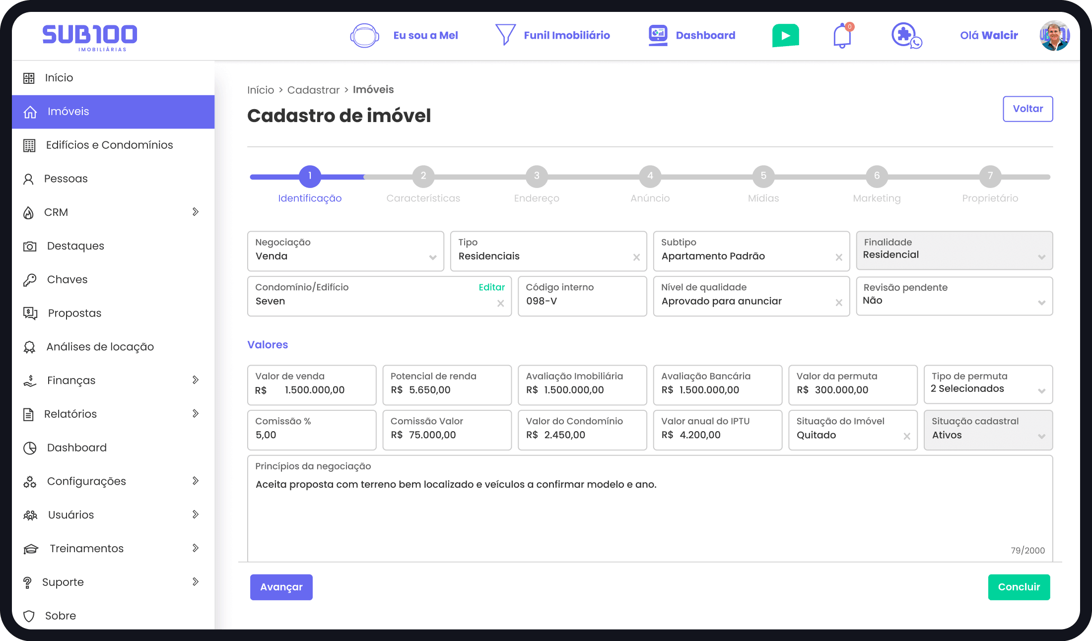Clear the Situação do Imóvel Quitado value
The image size is (1092, 641).
tap(907, 436)
